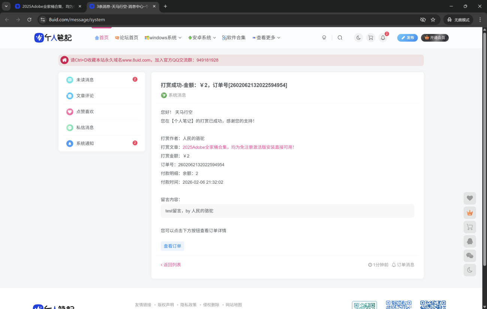Click the red unread badge next to 未读消息

click(x=135, y=79)
